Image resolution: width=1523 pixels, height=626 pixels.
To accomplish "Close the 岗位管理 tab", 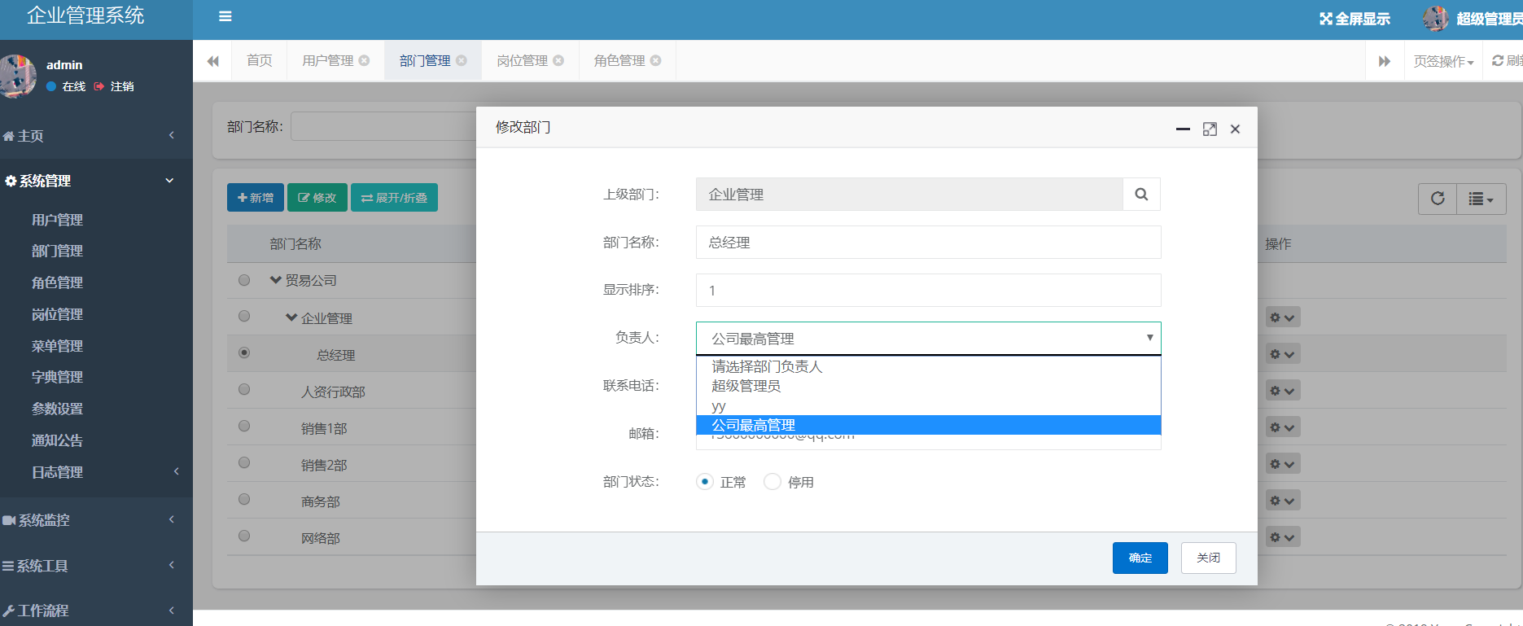I will coord(558,60).
